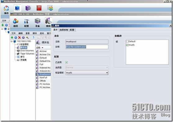The width and height of the screenshot is (173, 122).
Task: Collapse the console tree root node
Action: click(2, 29)
